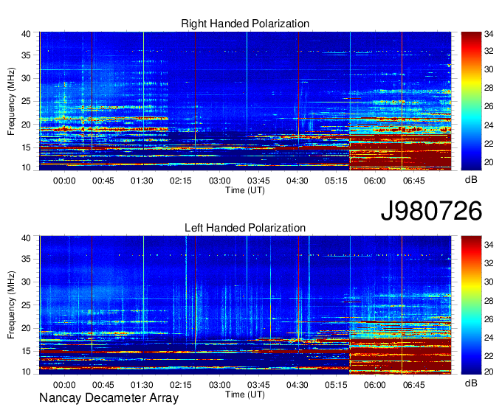Click "Time (UT)" under the Right Handed plot

click(245, 190)
